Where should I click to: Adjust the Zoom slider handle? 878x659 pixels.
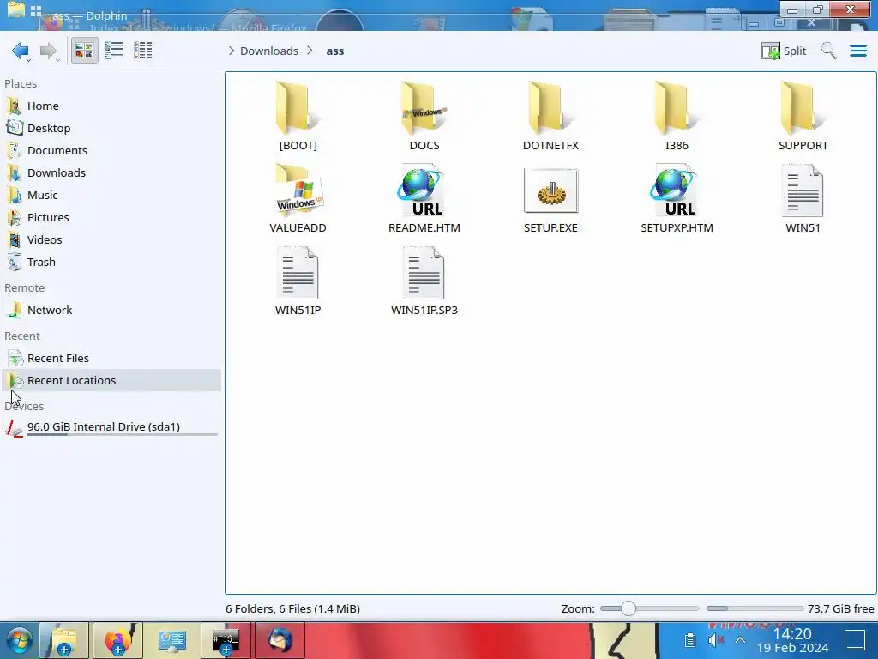[x=628, y=608]
